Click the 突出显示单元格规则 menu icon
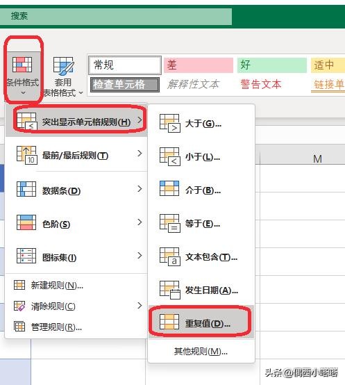 point(27,122)
